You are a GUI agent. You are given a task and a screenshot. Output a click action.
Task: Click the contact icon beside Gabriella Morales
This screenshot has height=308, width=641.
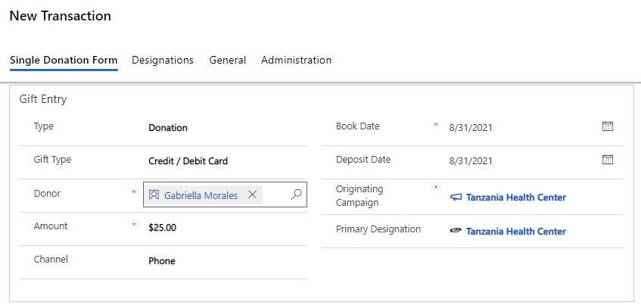(154, 195)
